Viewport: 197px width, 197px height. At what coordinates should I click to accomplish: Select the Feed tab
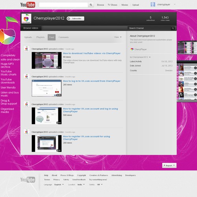(x=52, y=37)
